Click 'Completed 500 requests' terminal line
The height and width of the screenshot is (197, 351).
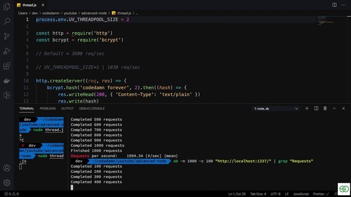(97, 119)
